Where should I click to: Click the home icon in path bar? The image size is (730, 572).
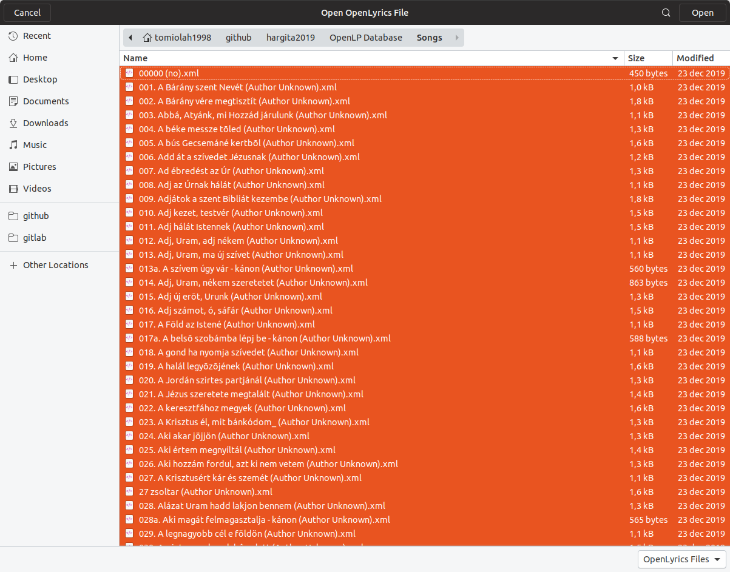tap(147, 38)
